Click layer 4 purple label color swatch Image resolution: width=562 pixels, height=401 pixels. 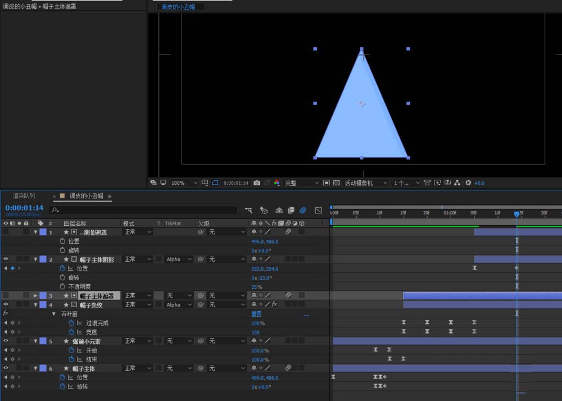43,305
